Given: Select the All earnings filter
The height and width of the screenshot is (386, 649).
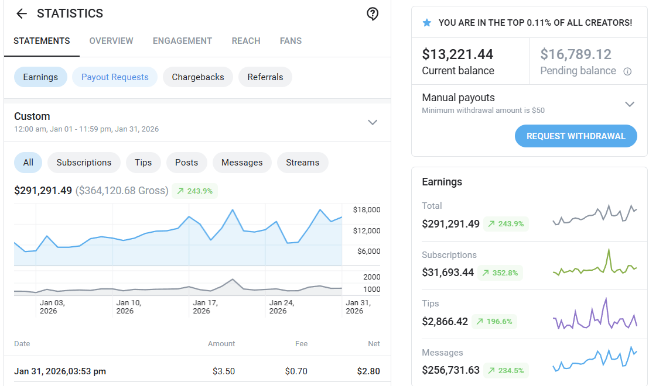Looking at the screenshot, I should click(28, 163).
